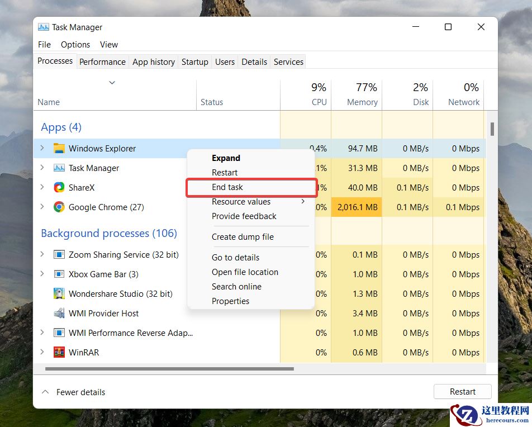Viewport: 532px width, 427px height.
Task: Click the Xbox Game Bar icon
Action: pyautogui.click(x=59, y=274)
